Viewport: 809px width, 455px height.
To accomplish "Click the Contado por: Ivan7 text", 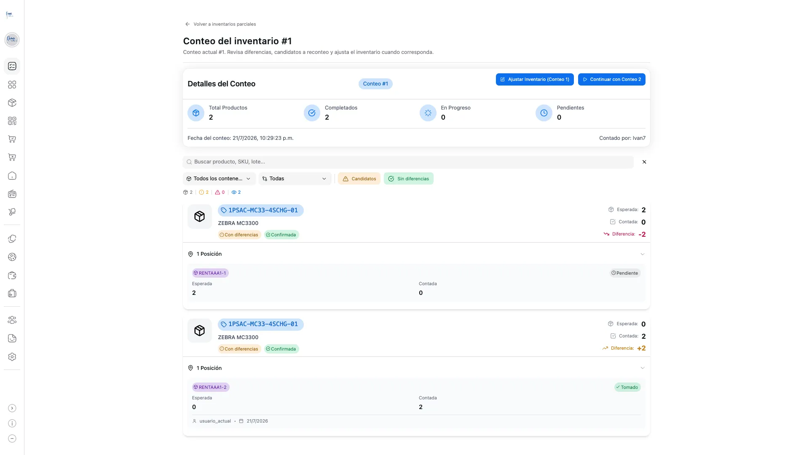I will pos(622,138).
